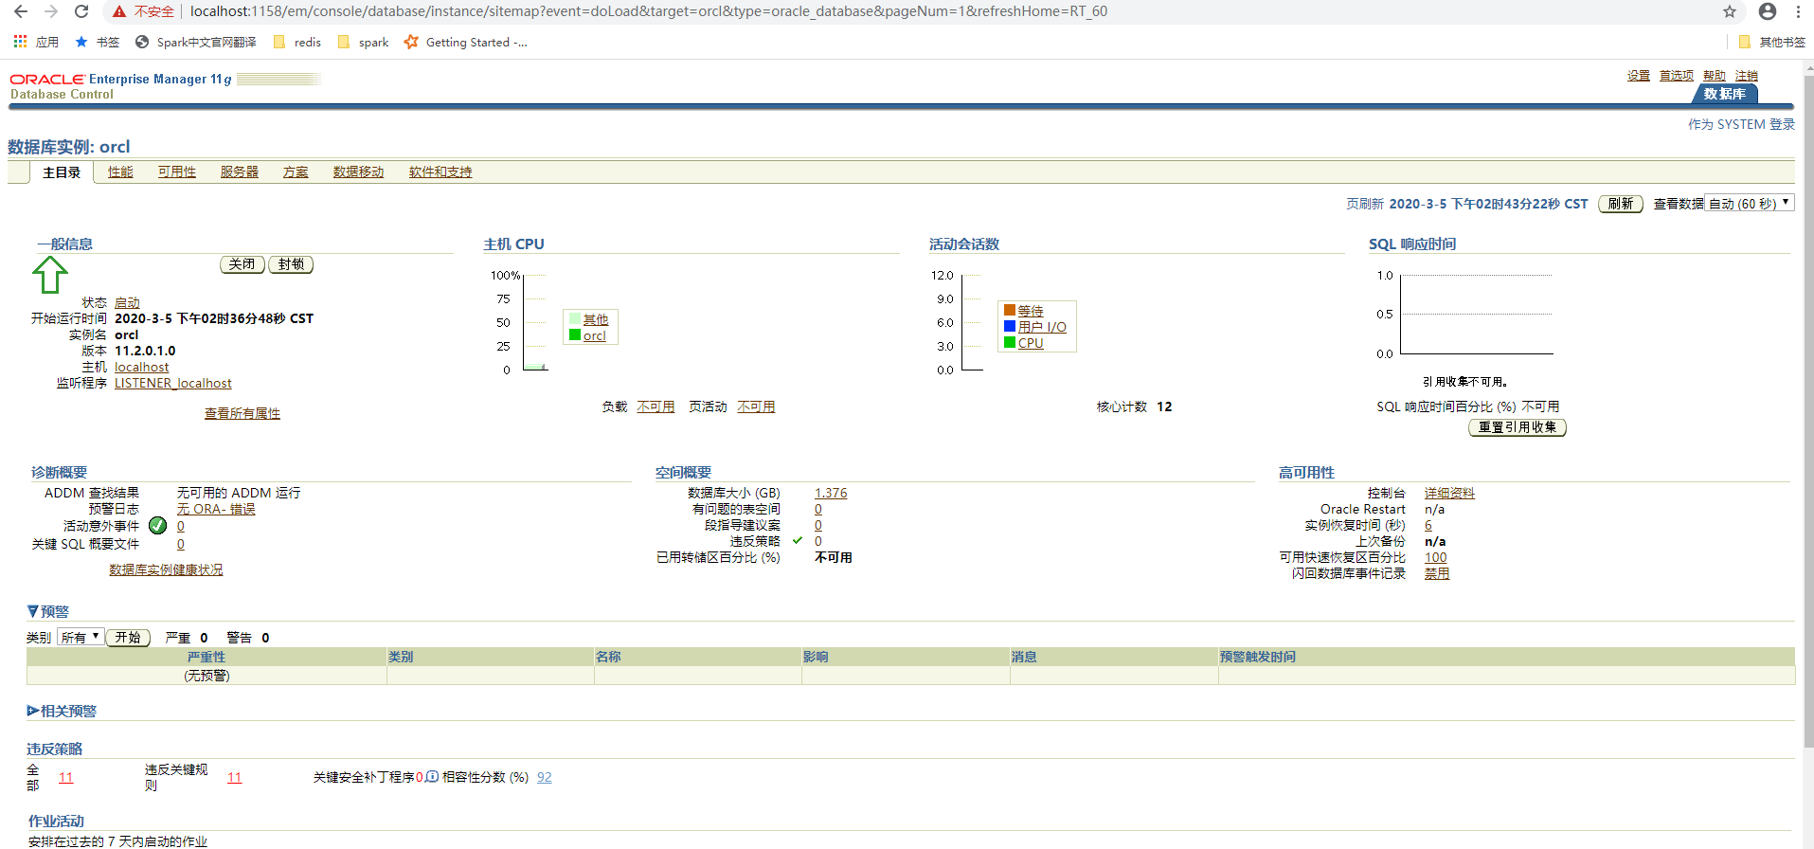Switch to the 可用性 tab
1814x849 pixels.
[177, 172]
